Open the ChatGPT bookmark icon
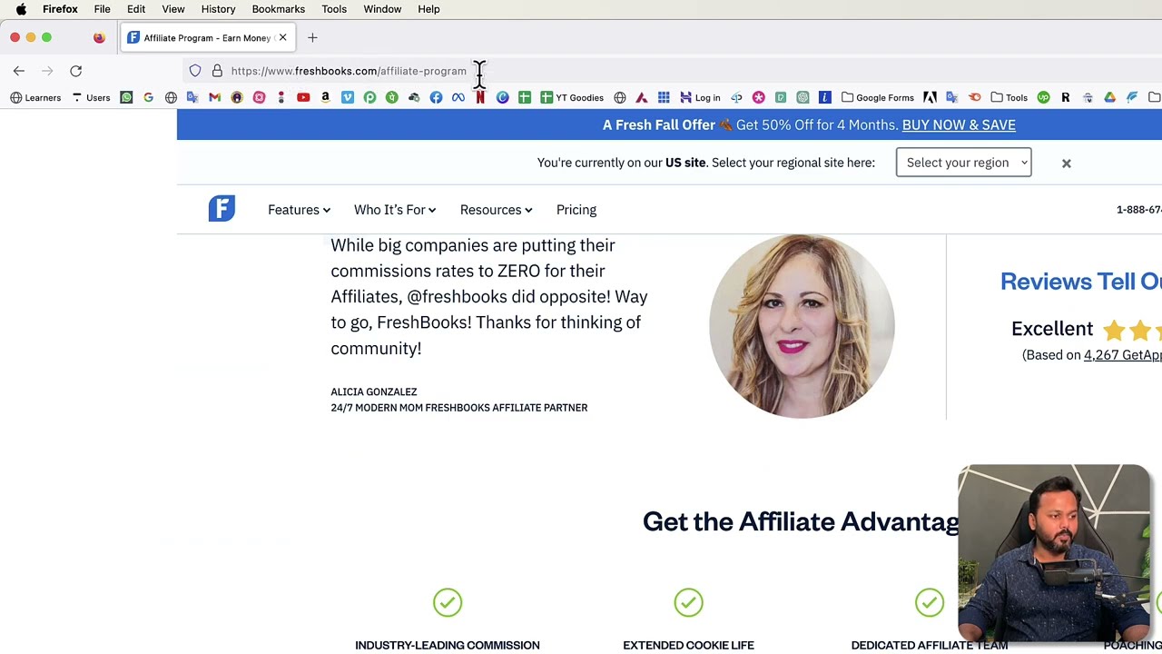 803,97
